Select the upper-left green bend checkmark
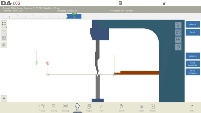This screenshot has width=201, height=113. coord(36,63)
